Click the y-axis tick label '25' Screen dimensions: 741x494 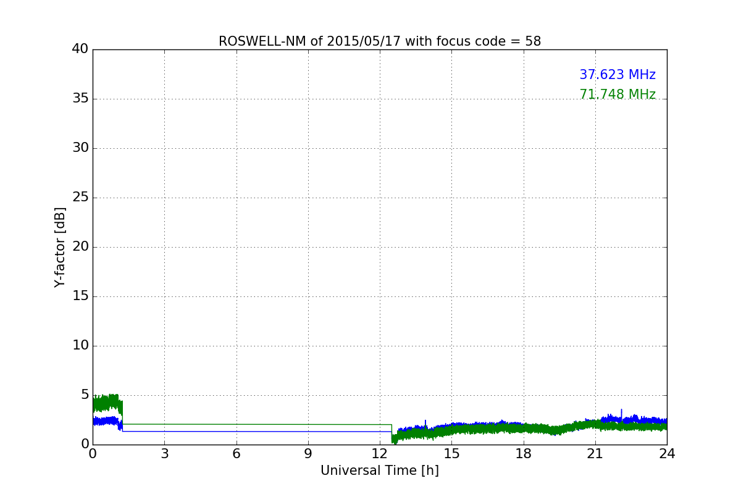(80, 197)
